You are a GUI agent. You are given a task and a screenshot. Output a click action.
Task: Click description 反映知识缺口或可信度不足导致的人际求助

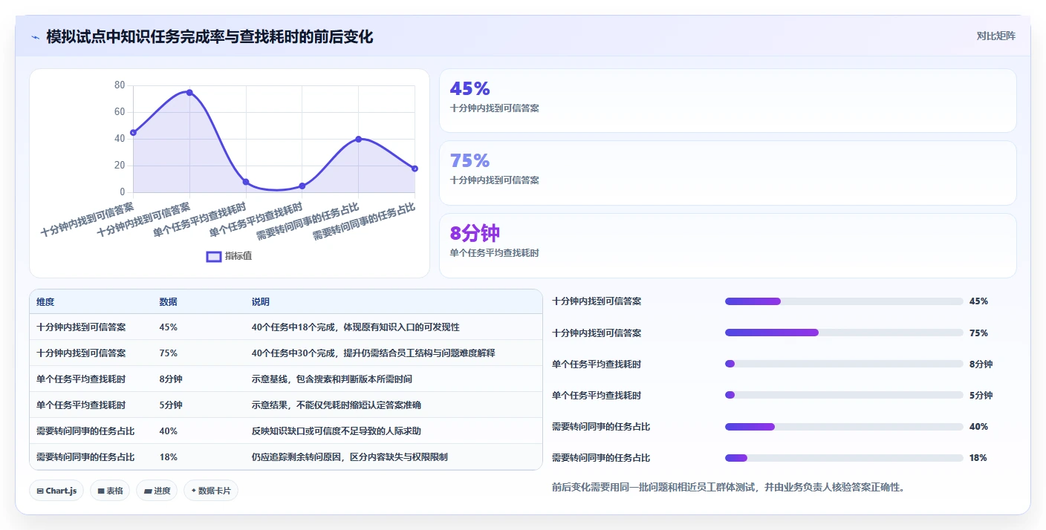pyautogui.click(x=337, y=431)
